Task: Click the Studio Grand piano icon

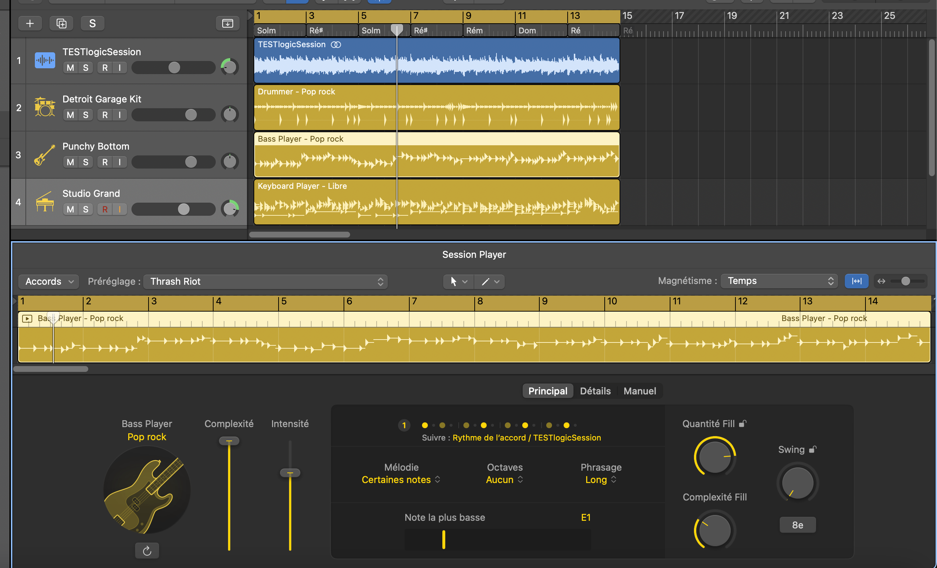Action: point(45,202)
